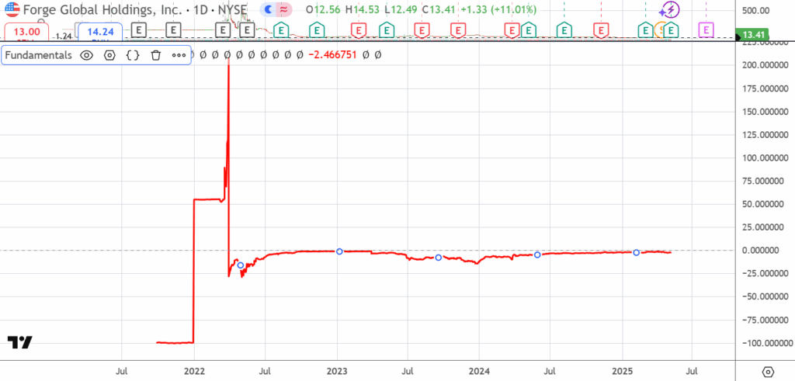Screen dimensions: 795x381
Task: Hide the Fundamentals indicator using eye icon
Action: 87,55
